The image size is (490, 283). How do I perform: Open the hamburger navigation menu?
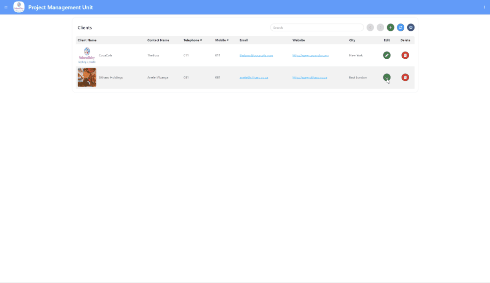click(x=6, y=7)
